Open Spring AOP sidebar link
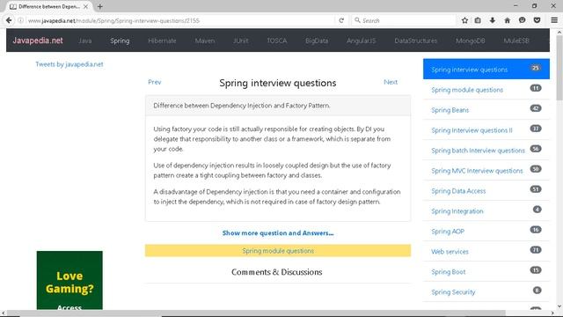The height and width of the screenshot is (317, 563). point(448,232)
